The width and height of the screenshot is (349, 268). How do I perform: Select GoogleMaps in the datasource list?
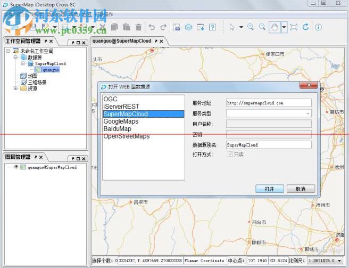(x=143, y=121)
